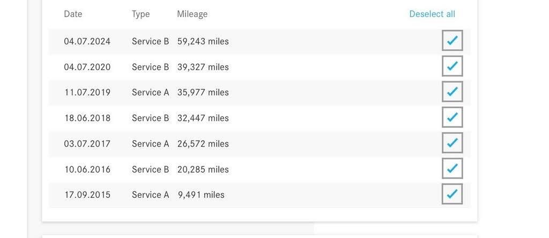This screenshot has width=549, height=238.
Task: Click the 04.07.2024 date entry
Action: (x=87, y=41)
